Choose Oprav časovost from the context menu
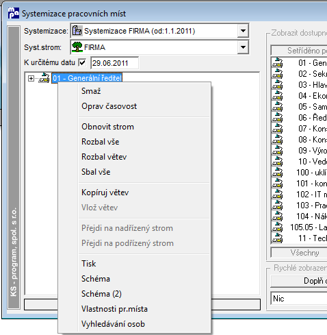 [x=144, y=106]
